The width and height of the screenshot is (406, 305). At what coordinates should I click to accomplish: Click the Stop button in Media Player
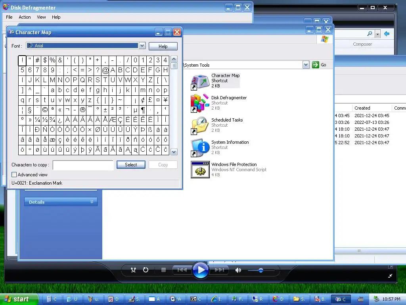click(x=163, y=270)
